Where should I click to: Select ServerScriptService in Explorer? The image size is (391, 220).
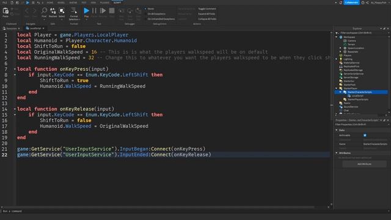(x=353, y=74)
